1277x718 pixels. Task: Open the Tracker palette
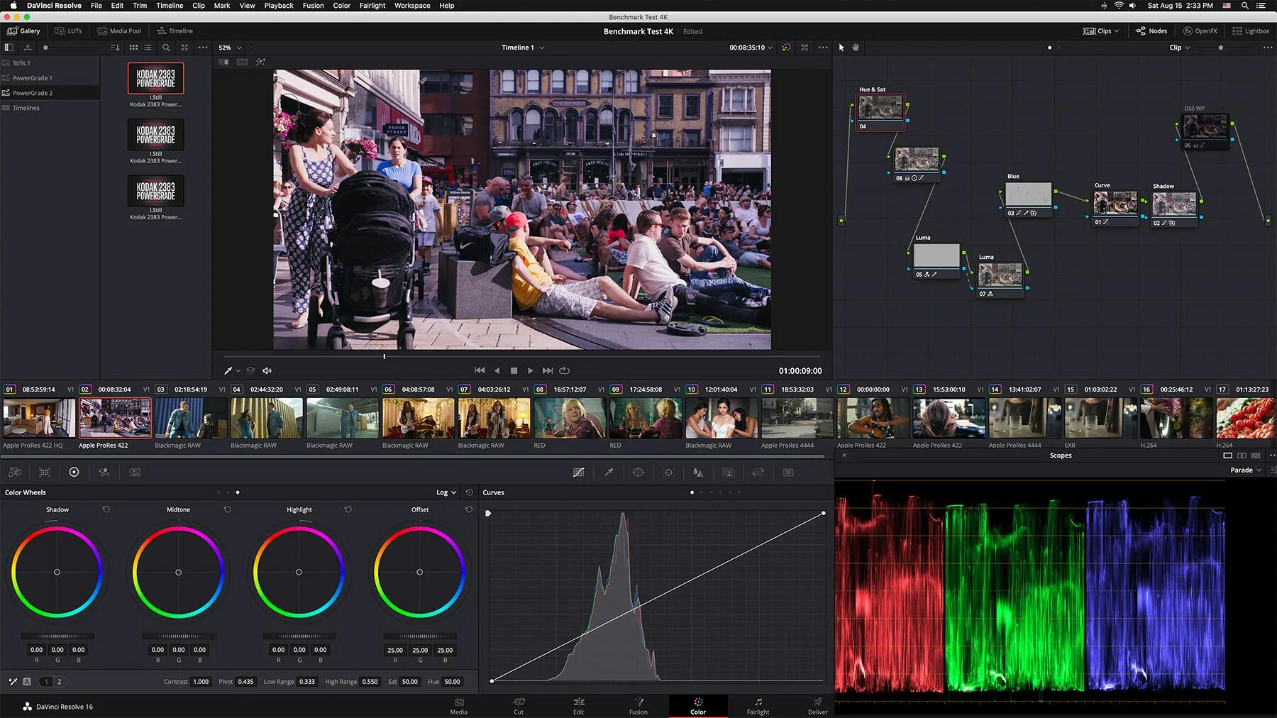click(x=668, y=472)
